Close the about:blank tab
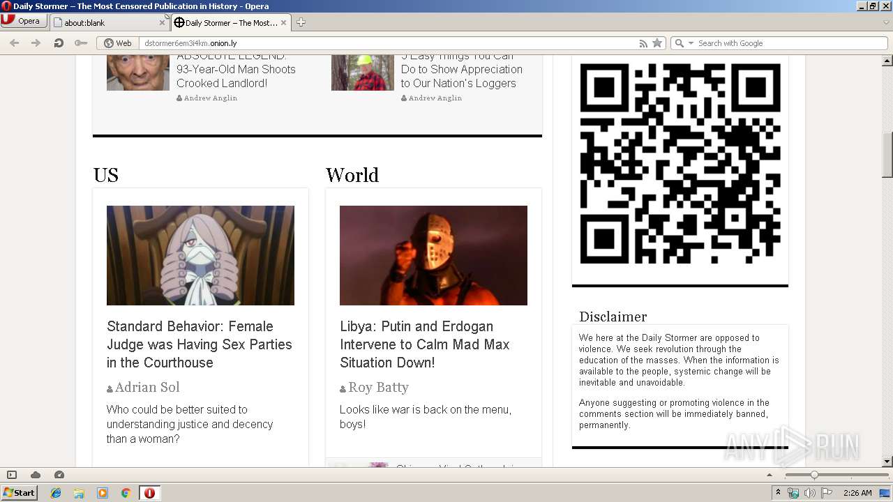Screen dimensions: 893x502 pyautogui.click(x=162, y=22)
